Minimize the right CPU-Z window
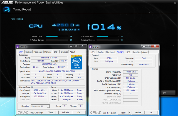The height and width of the screenshot is (116, 178). (144, 46)
